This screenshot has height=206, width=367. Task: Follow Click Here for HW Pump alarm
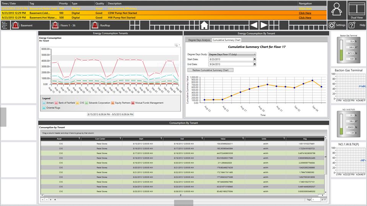coord(305,18)
